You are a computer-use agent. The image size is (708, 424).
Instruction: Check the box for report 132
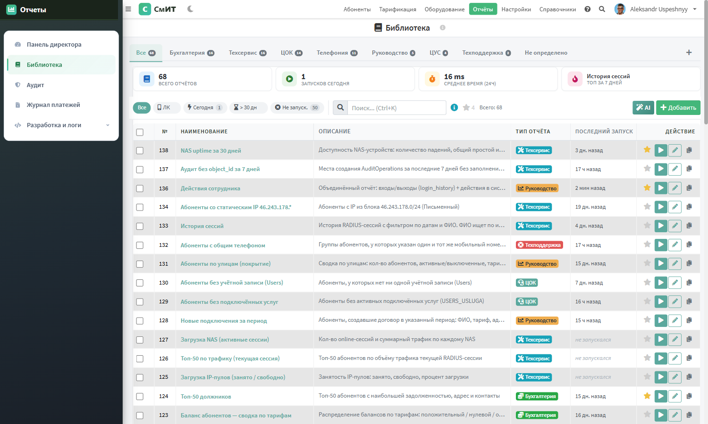pyautogui.click(x=140, y=245)
